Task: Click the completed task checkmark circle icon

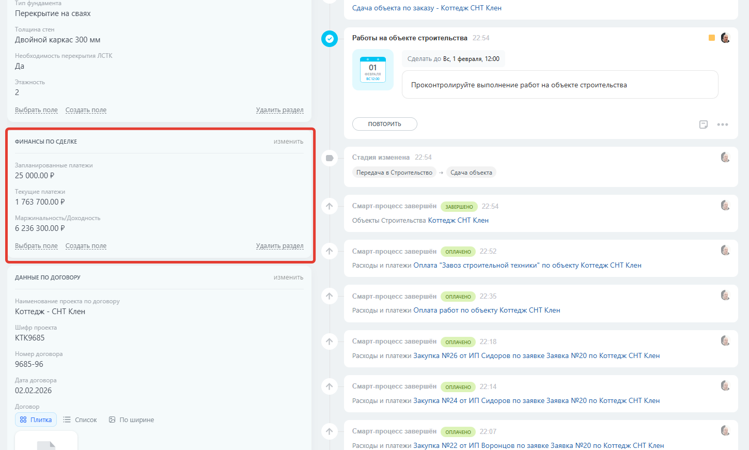Action: [330, 39]
